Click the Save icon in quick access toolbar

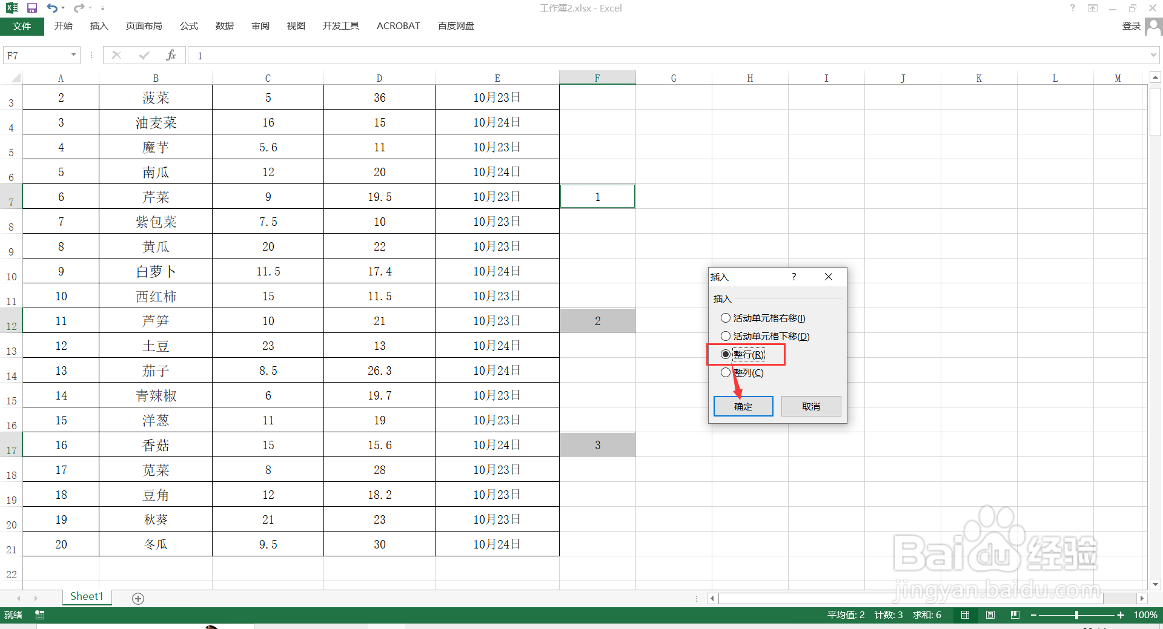coord(32,8)
